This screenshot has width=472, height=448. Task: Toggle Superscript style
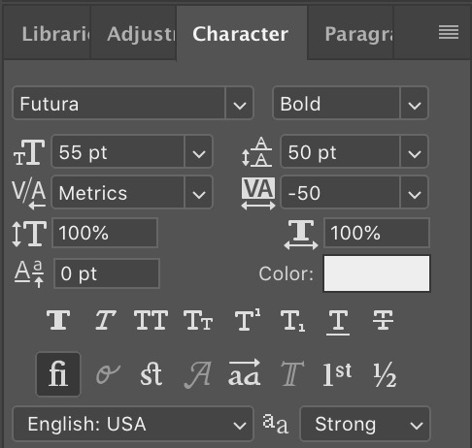[x=248, y=319]
